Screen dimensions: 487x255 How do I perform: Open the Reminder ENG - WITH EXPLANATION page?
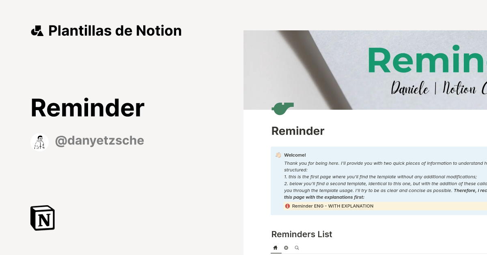(x=332, y=206)
